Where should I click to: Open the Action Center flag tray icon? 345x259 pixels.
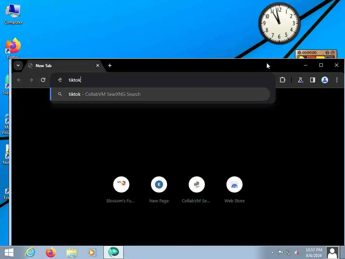tap(281, 253)
